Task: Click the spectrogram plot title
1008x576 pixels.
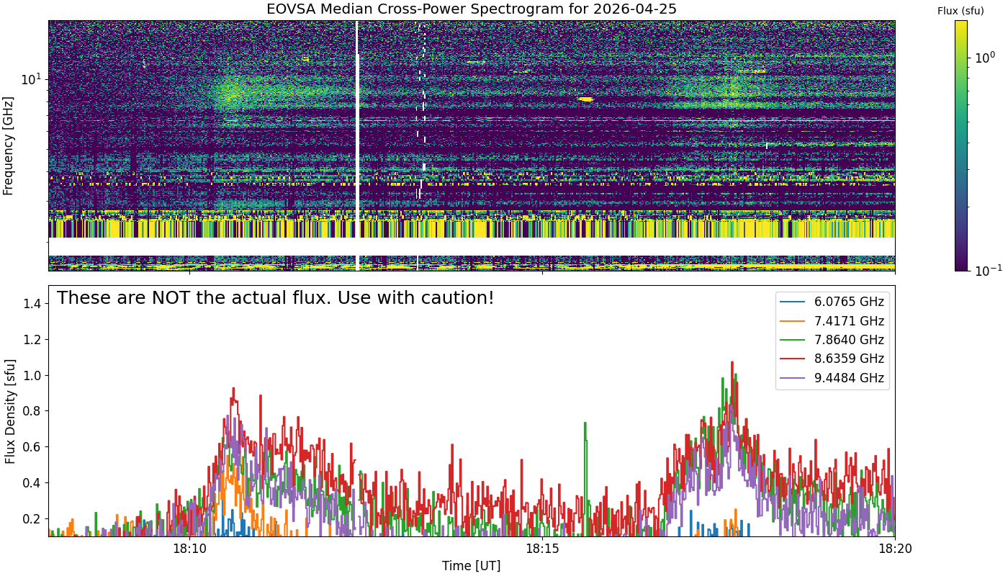Action: pos(472,9)
